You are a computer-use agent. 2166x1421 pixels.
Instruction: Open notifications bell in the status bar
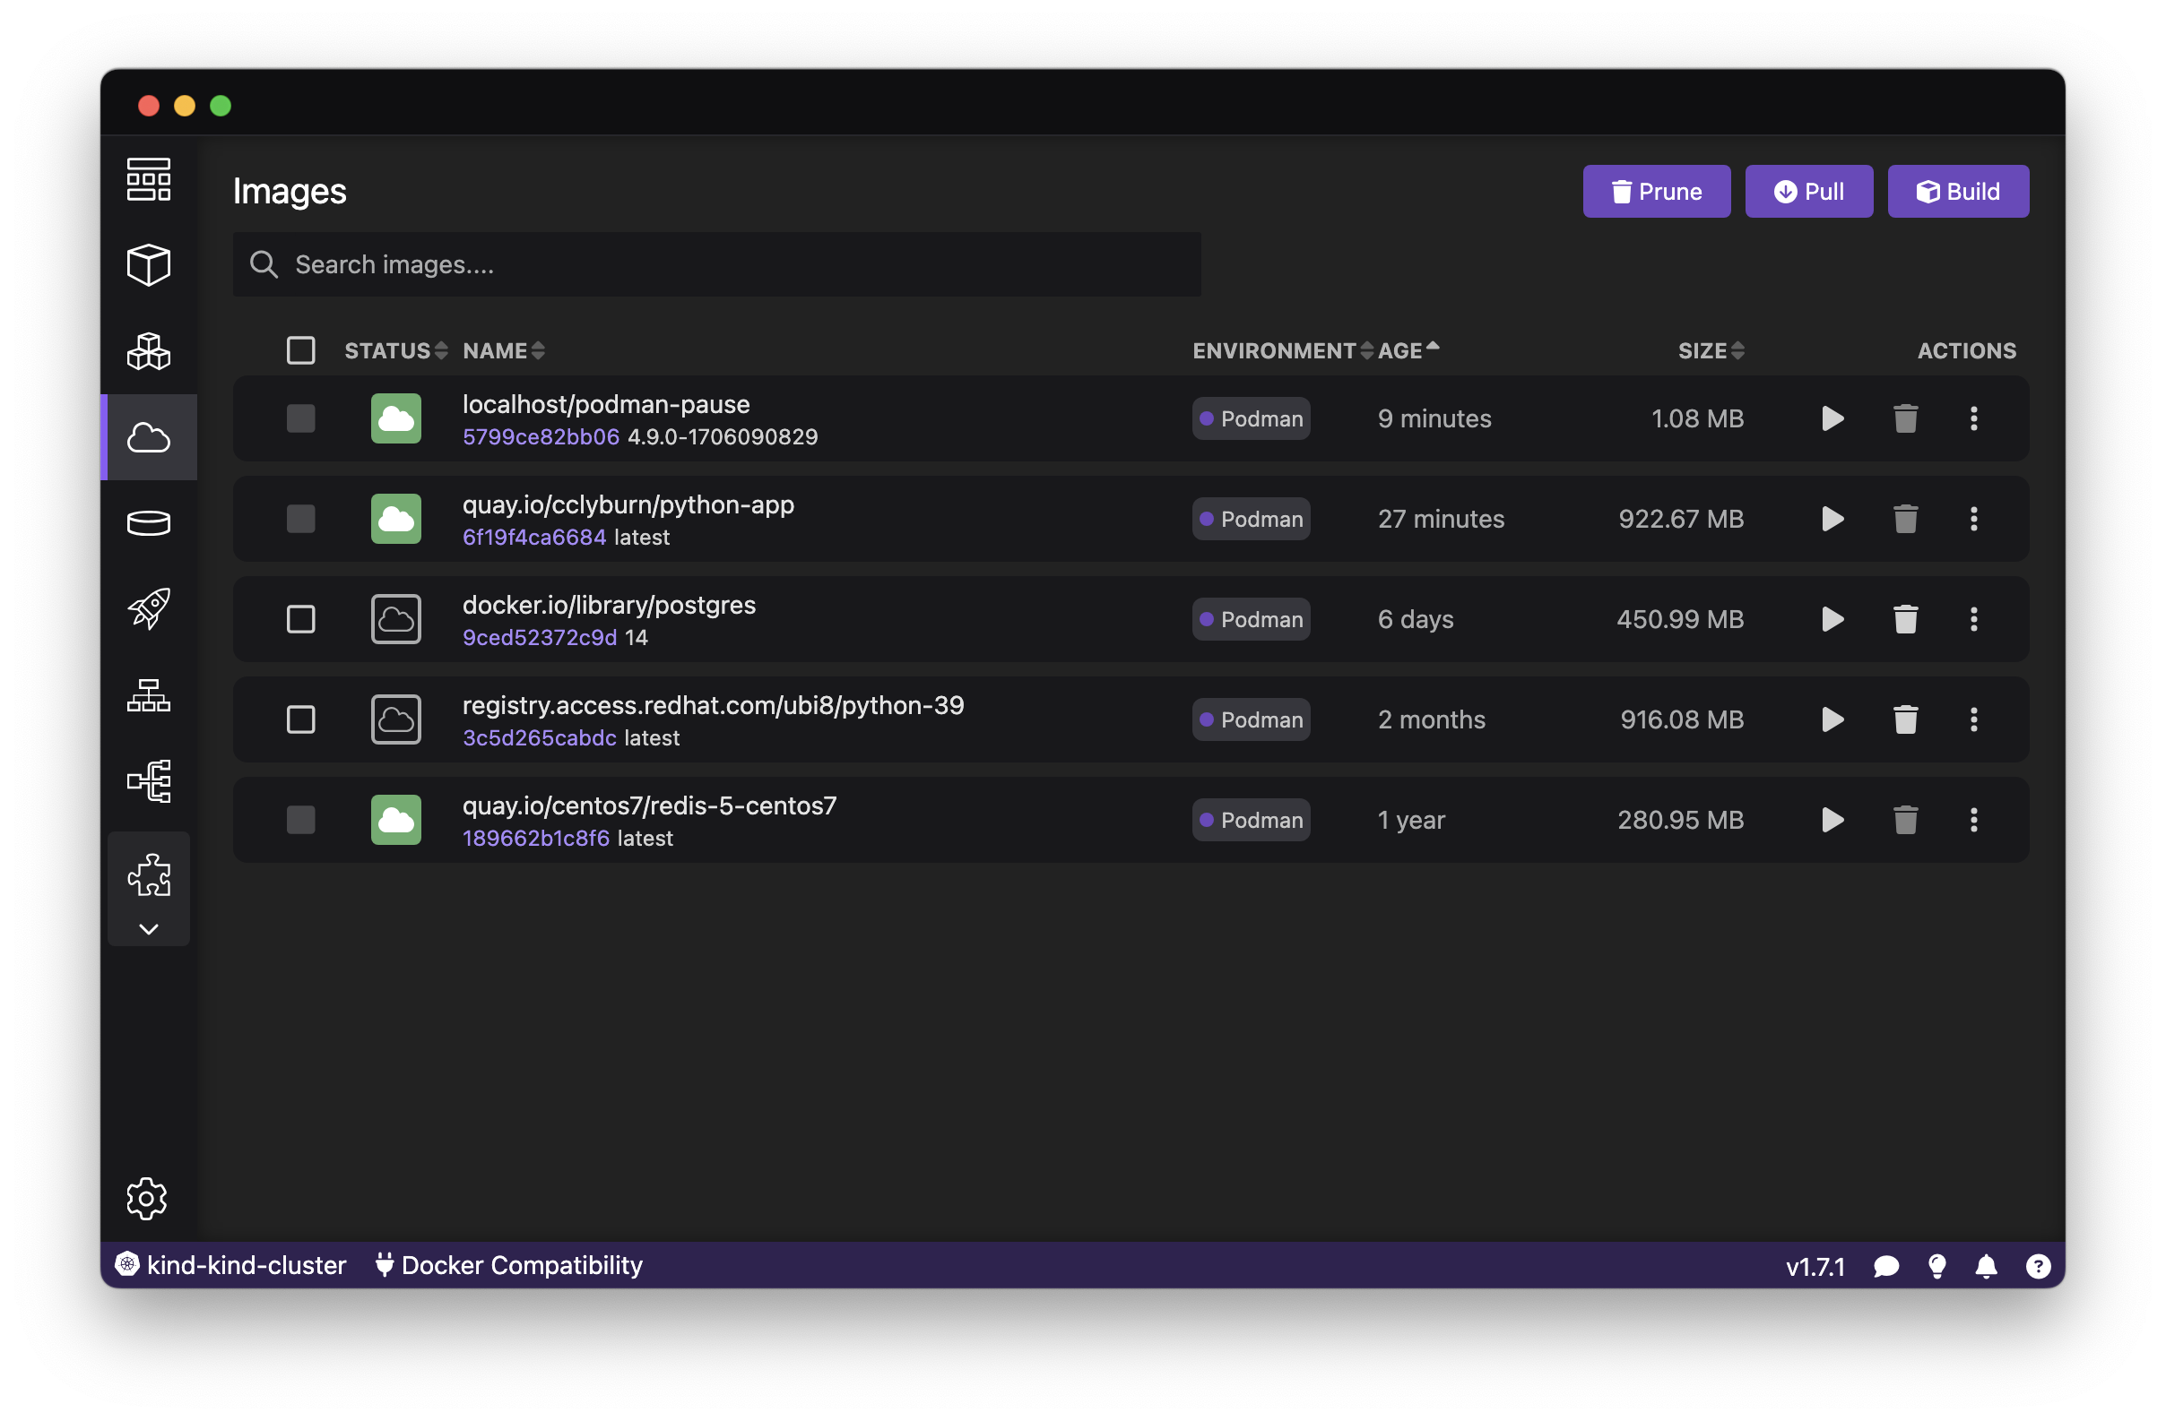point(1987,1265)
